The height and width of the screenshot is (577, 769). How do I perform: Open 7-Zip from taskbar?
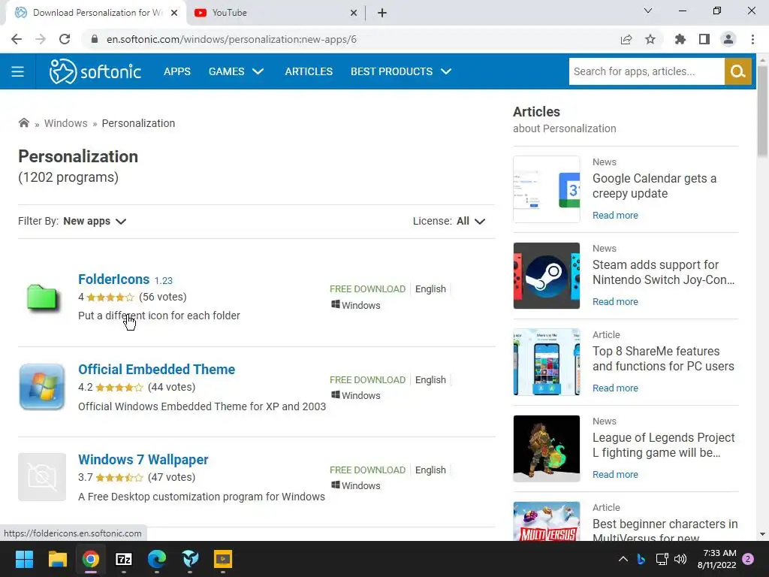(124, 559)
